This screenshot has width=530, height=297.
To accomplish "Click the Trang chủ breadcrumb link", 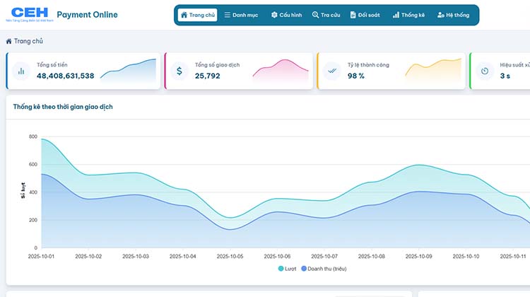I will click(x=28, y=42).
